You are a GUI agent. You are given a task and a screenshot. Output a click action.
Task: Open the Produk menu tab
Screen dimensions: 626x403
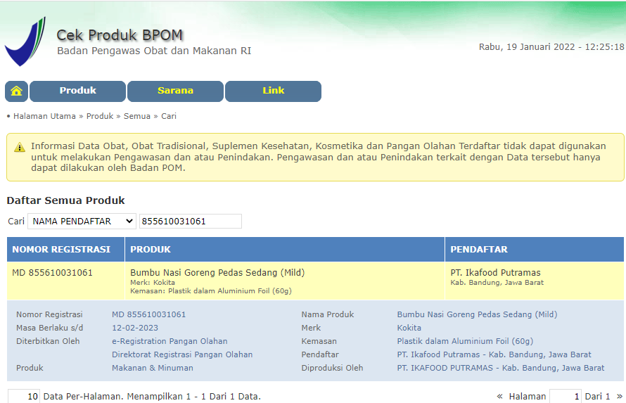pos(78,91)
